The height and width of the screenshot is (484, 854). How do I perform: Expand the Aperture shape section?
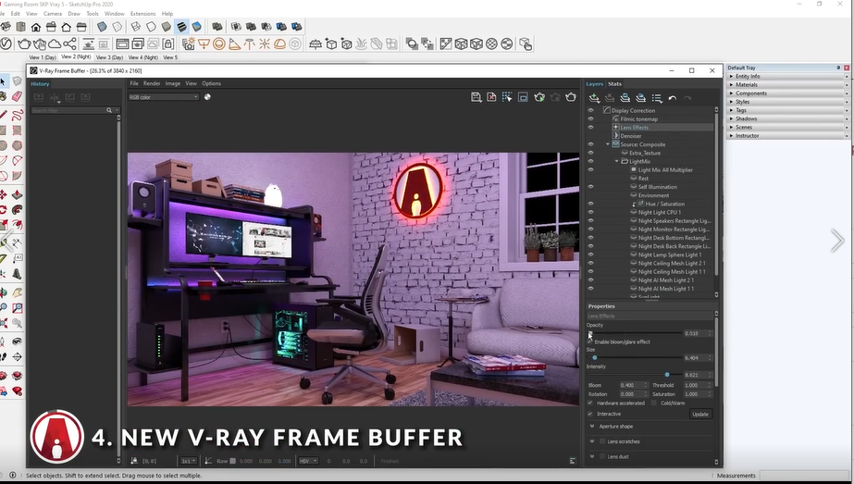[x=592, y=427]
